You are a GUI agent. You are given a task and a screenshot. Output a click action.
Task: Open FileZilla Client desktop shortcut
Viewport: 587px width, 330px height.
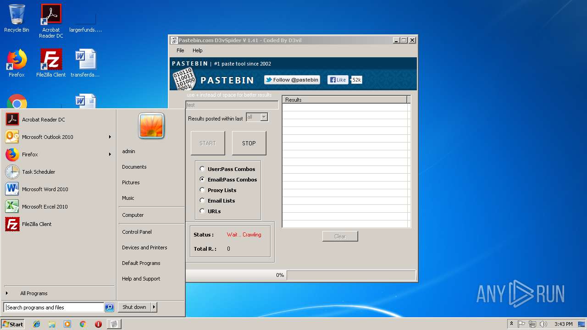tap(51, 63)
